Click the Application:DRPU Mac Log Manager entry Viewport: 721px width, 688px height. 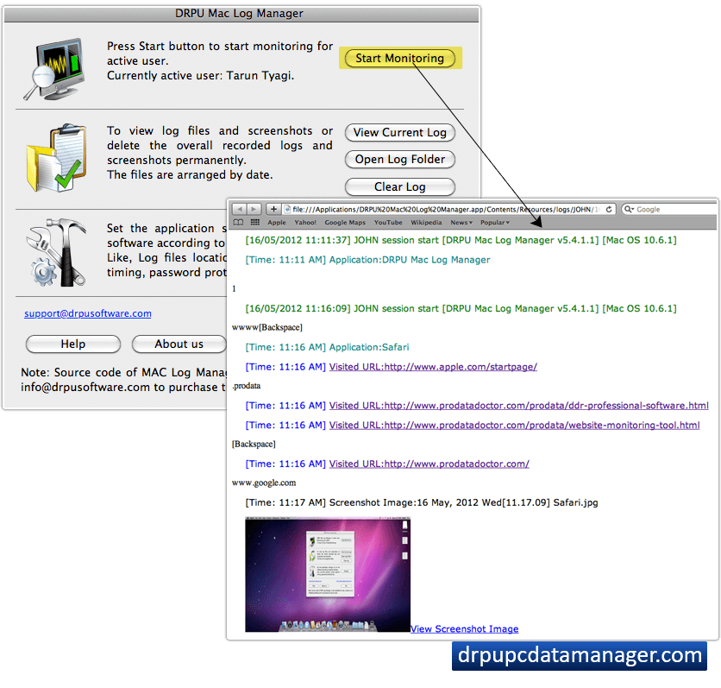tap(367, 260)
